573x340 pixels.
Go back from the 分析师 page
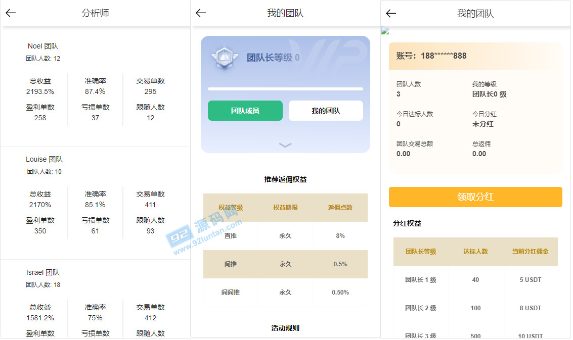(x=11, y=13)
